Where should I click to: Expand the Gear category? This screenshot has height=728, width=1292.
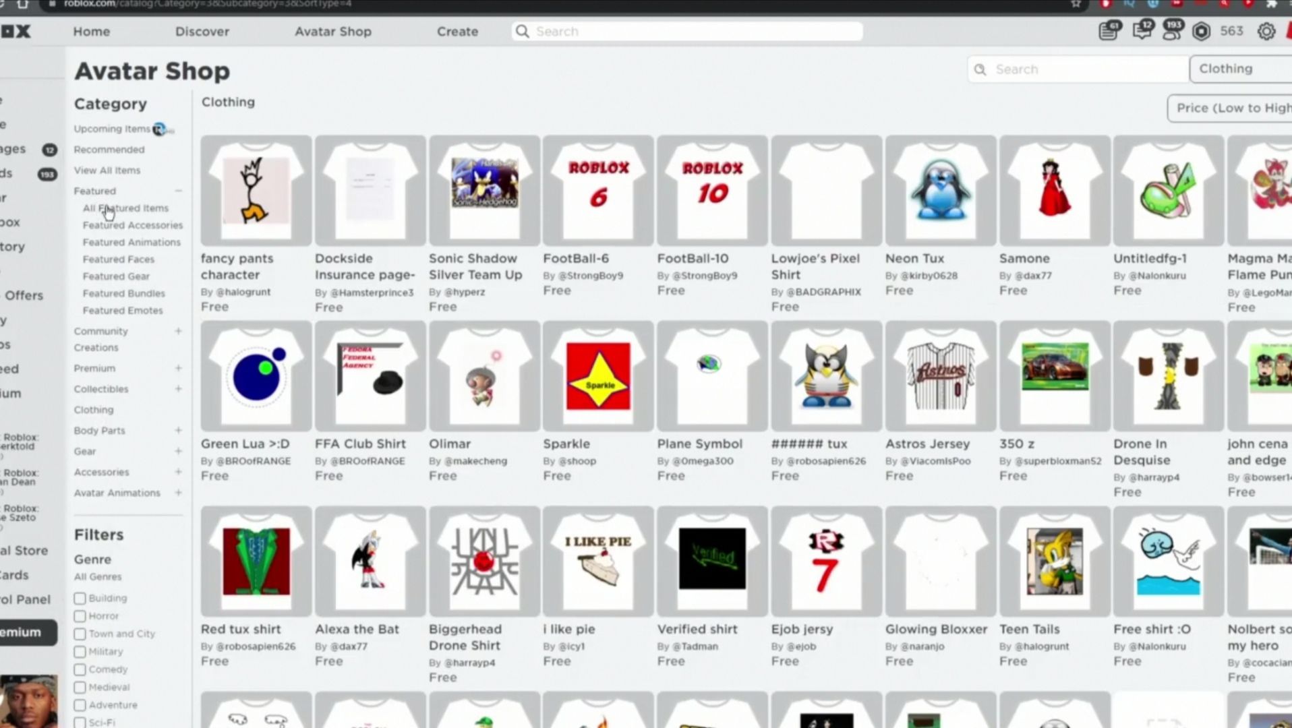pos(178,451)
